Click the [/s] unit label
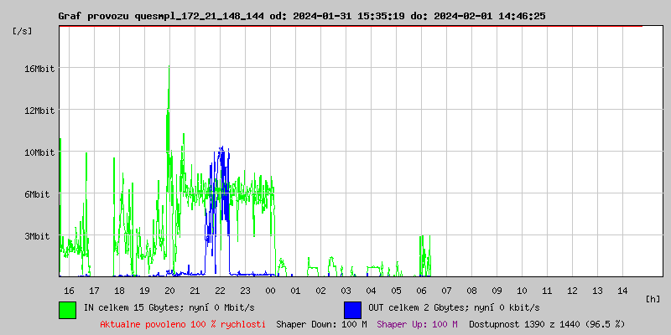671x335 pixels. pyautogui.click(x=23, y=30)
